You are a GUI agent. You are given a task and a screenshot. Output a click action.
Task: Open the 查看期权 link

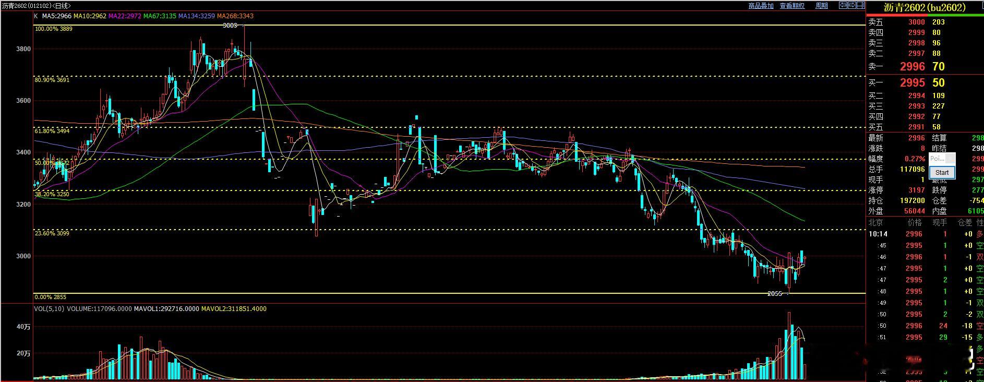pyautogui.click(x=792, y=6)
